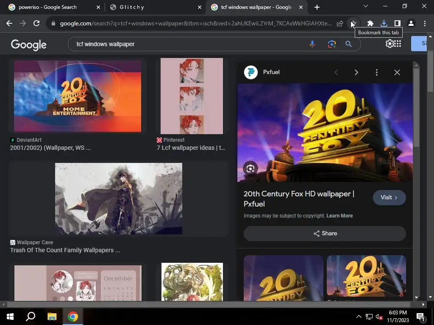Visit the Pxfuel wallpaper page
Viewport: 434px width, 325px height.
click(389, 197)
